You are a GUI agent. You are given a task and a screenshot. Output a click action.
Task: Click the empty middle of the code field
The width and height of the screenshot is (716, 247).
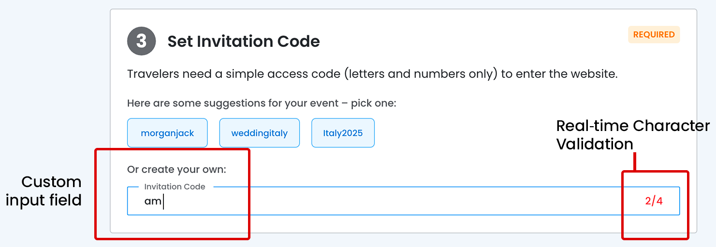387,201
